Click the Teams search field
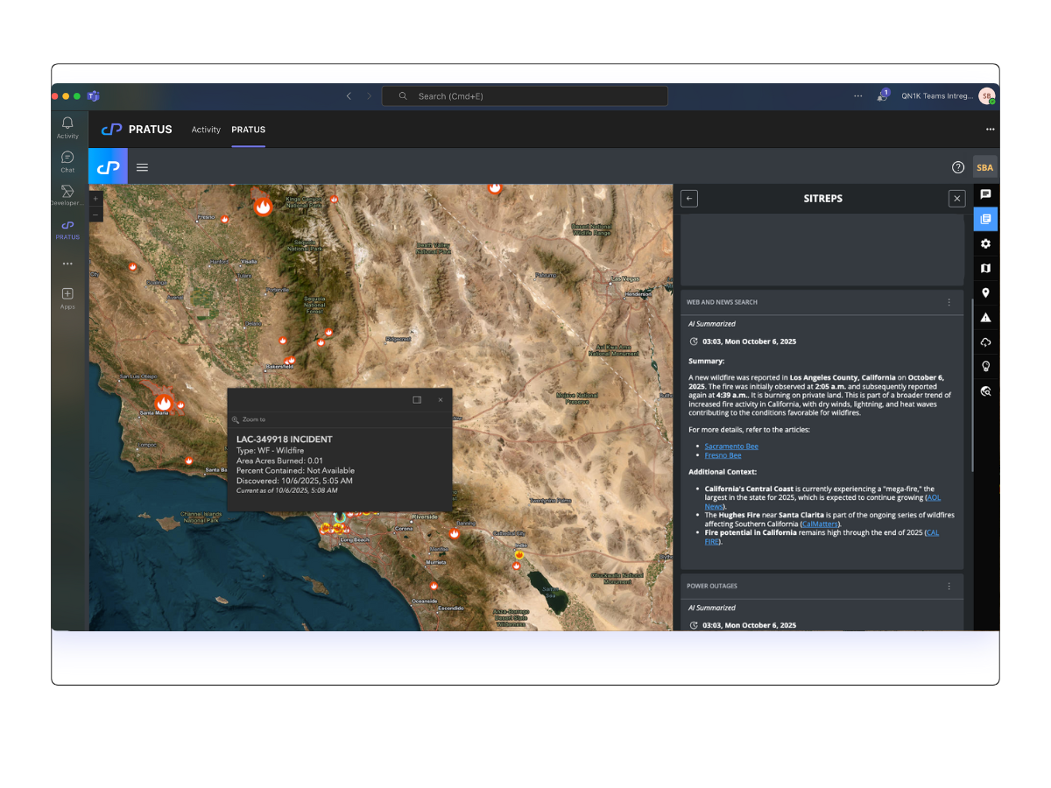 pos(525,96)
